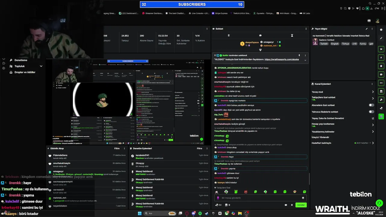Collapse the gifter leaderboard arrow

tap(260, 50)
